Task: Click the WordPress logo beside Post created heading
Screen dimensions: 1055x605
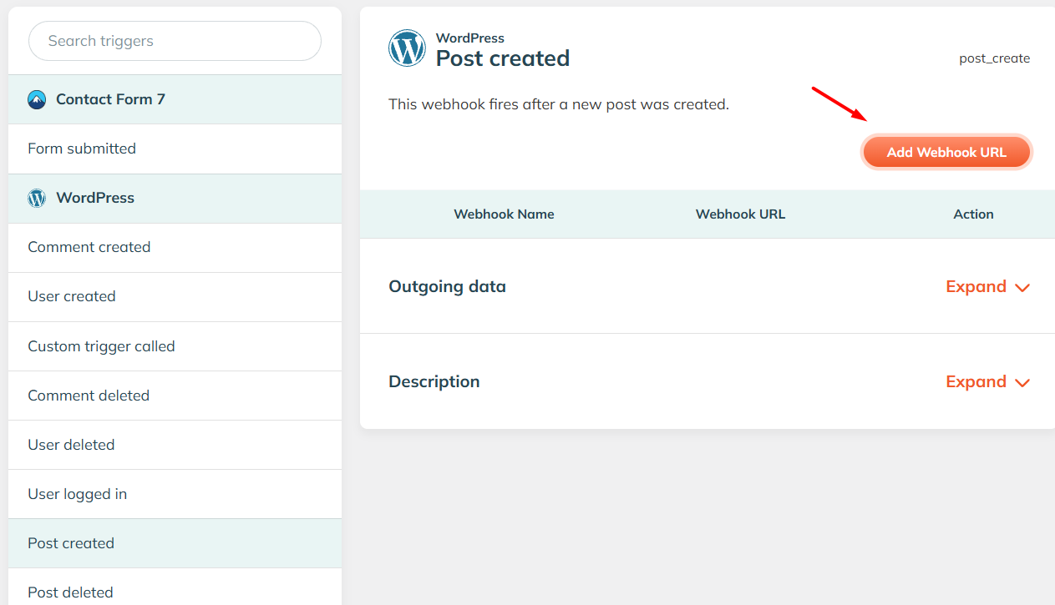Action: [407, 48]
